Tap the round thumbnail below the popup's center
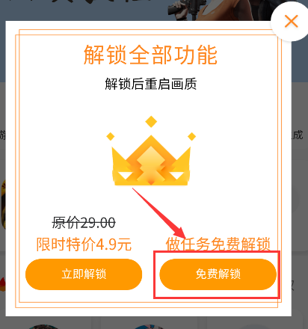 pyautogui.click(x=150, y=327)
